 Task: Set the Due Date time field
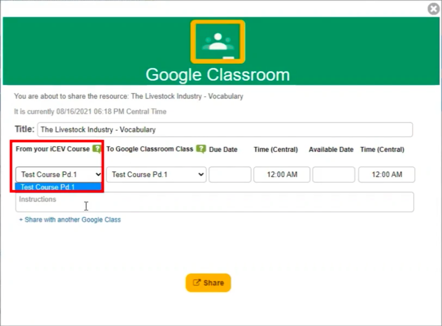282,174
